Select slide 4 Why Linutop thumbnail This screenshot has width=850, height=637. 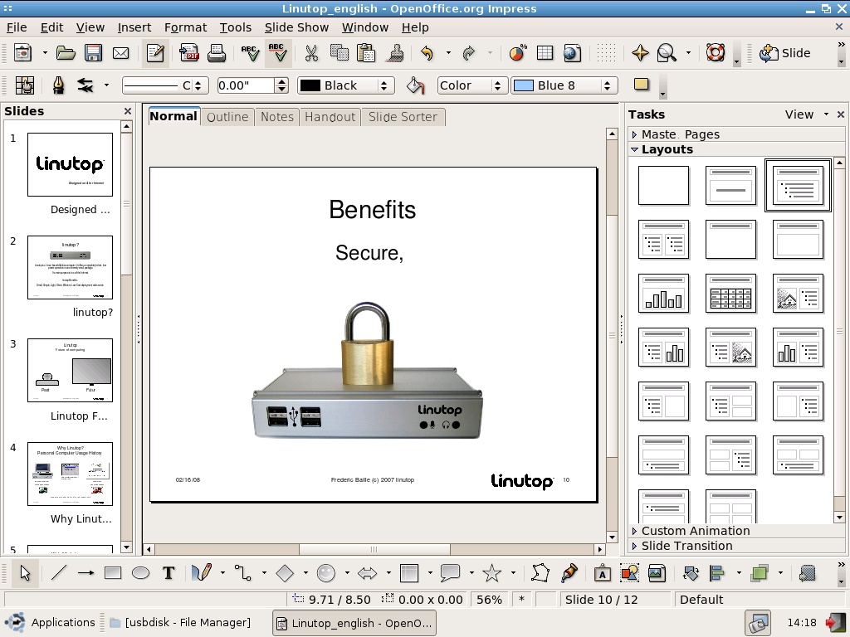pos(70,474)
